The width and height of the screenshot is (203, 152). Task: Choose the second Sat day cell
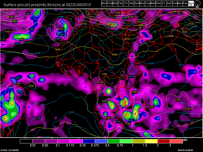coord(169,3)
